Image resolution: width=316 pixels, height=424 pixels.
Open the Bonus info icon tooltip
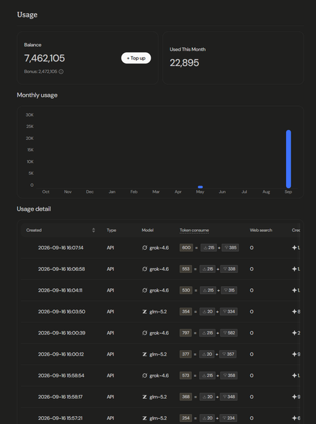pyautogui.click(x=61, y=72)
